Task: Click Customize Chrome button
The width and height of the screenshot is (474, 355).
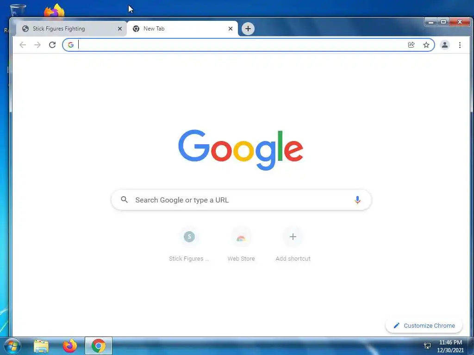Action: pos(424,326)
